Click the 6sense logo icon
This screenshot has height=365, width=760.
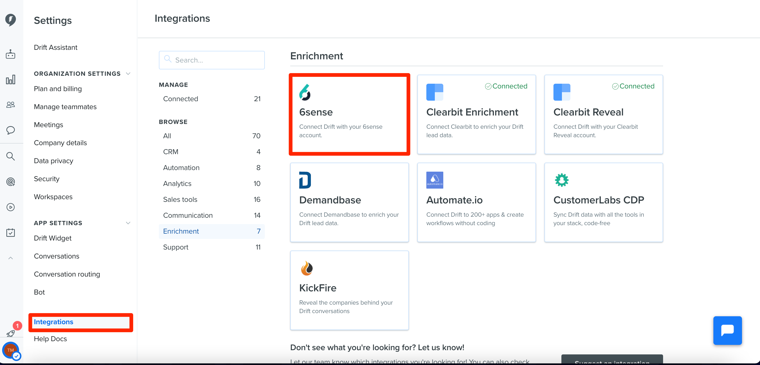click(x=305, y=92)
